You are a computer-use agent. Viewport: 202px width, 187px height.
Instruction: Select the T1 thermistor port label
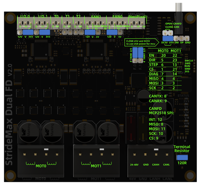(x=68, y=16)
